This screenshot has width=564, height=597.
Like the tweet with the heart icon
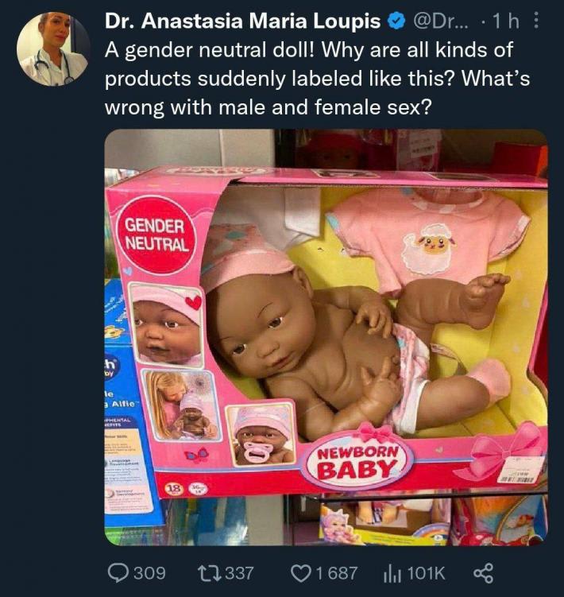[x=300, y=572]
